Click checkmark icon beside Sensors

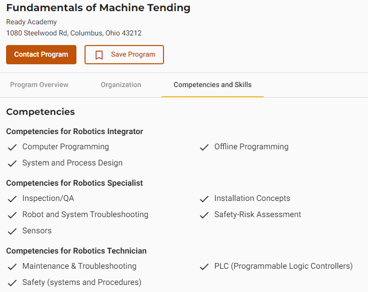click(12, 231)
